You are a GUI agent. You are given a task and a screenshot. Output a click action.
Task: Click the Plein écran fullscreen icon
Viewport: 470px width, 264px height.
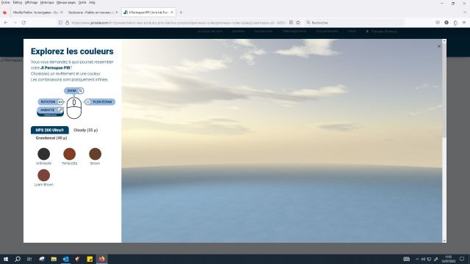[88, 102]
